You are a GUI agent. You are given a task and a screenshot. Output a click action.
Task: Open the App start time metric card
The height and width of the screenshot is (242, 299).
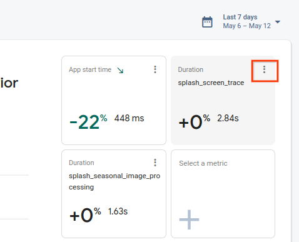click(x=114, y=100)
